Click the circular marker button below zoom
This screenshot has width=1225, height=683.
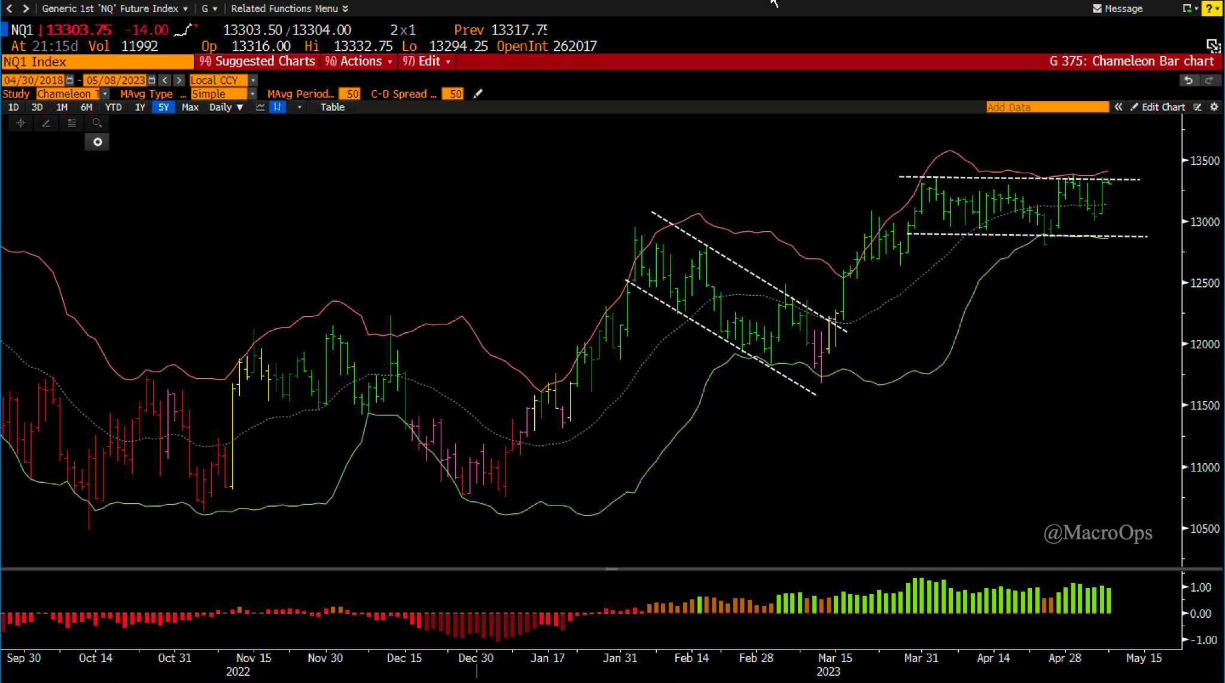(x=97, y=142)
